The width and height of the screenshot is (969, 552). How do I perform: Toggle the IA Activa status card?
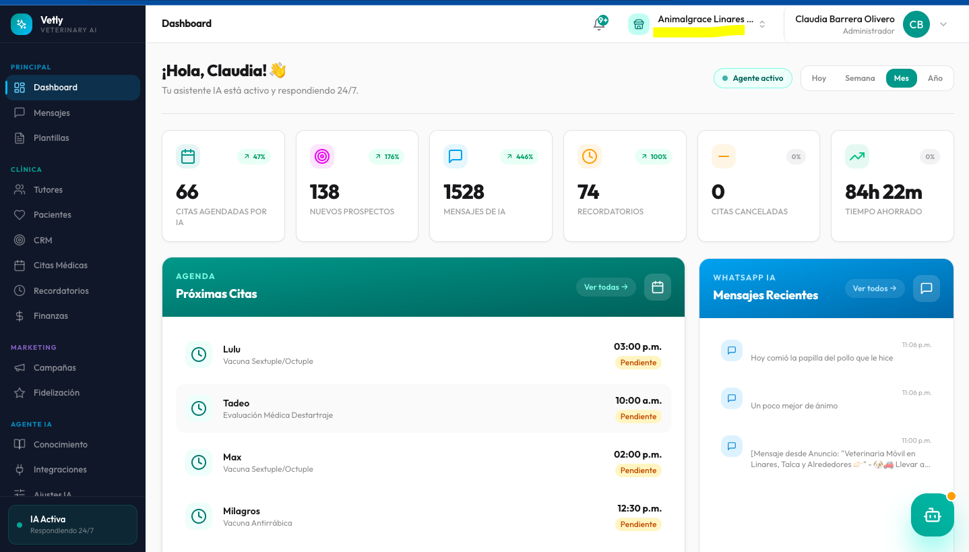pyautogui.click(x=73, y=524)
